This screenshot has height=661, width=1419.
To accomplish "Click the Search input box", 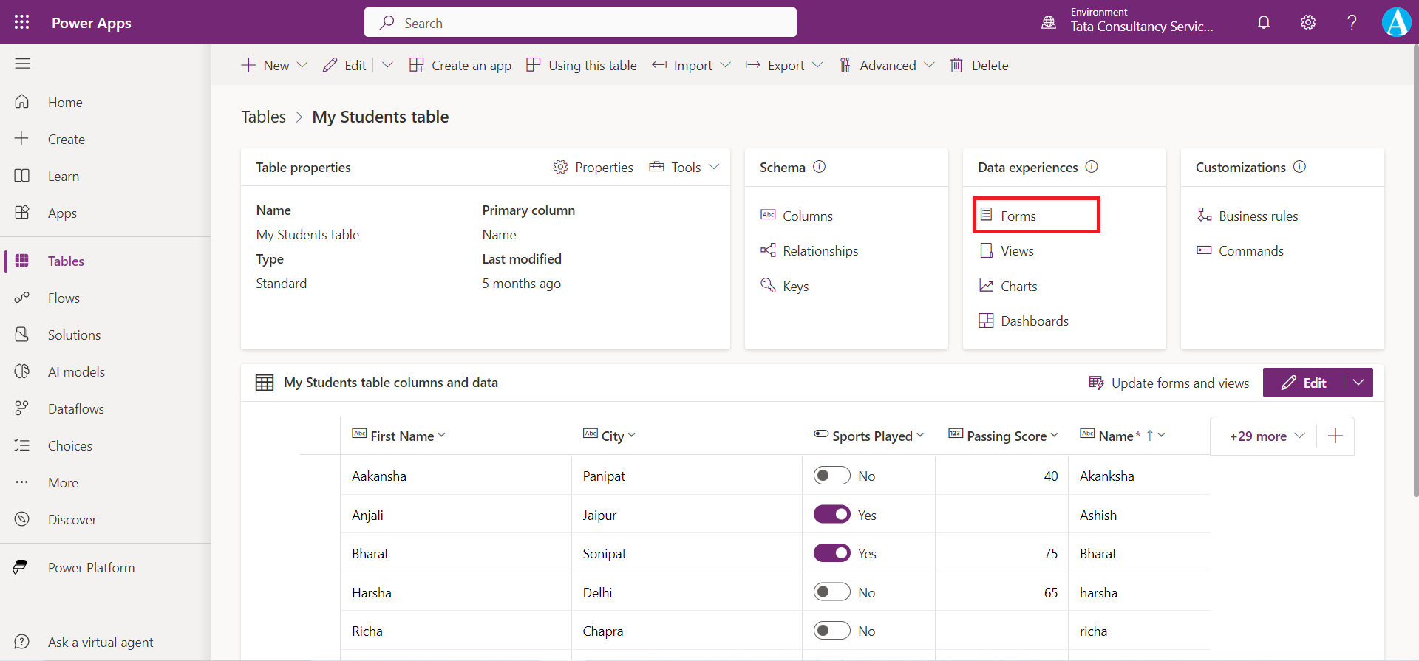I will click(580, 23).
